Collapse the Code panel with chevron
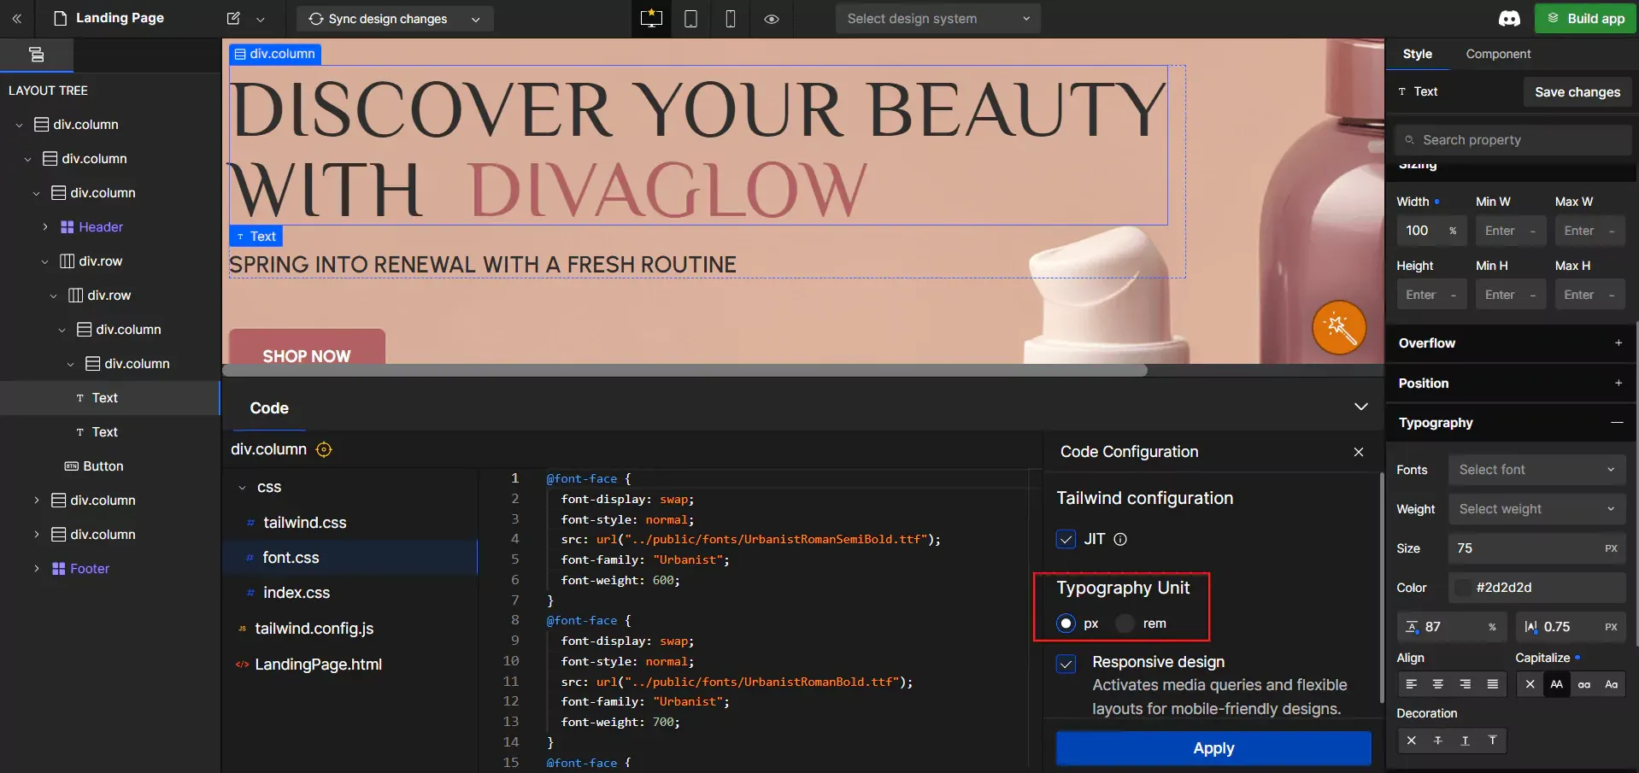 click(1361, 407)
